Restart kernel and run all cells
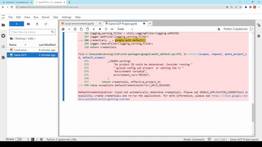 tap(112, 29)
